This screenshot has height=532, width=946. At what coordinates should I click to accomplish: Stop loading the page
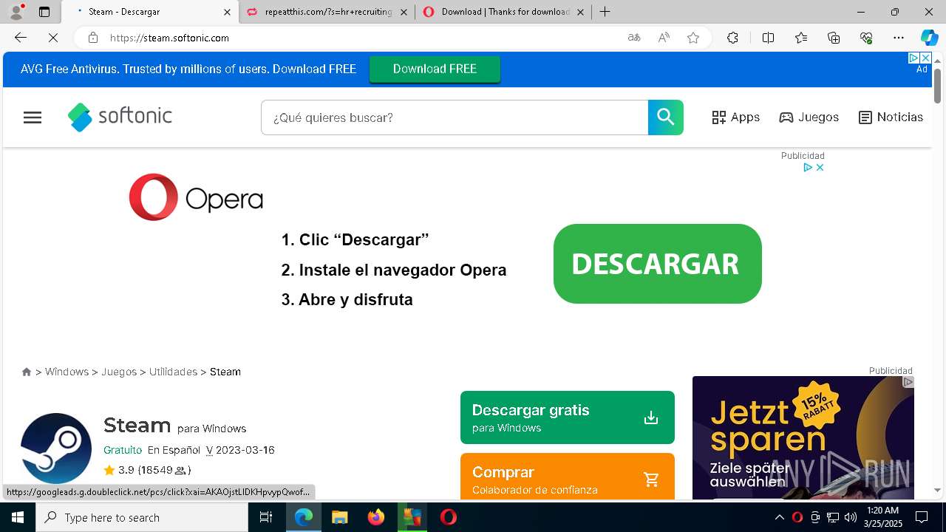click(x=52, y=38)
